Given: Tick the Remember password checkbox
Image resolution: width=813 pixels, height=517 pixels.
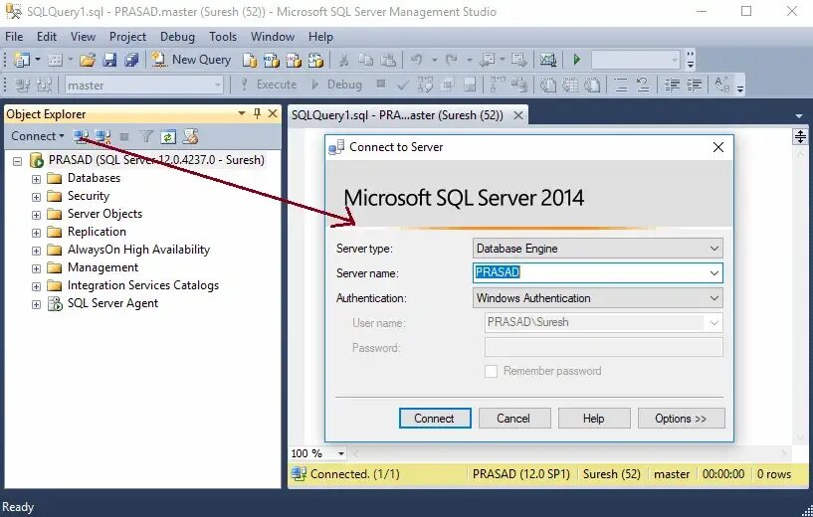Looking at the screenshot, I should [x=491, y=372].
